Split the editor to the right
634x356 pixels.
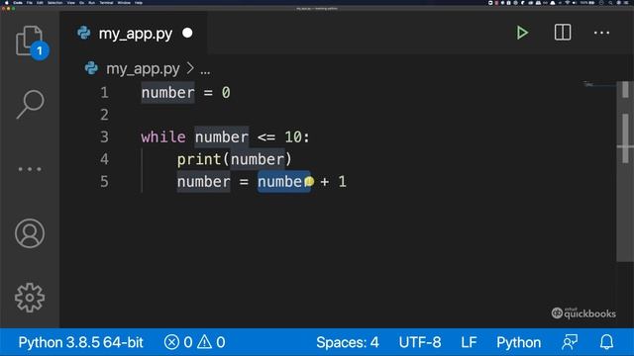pyautogui.click(x=563, y=33)
